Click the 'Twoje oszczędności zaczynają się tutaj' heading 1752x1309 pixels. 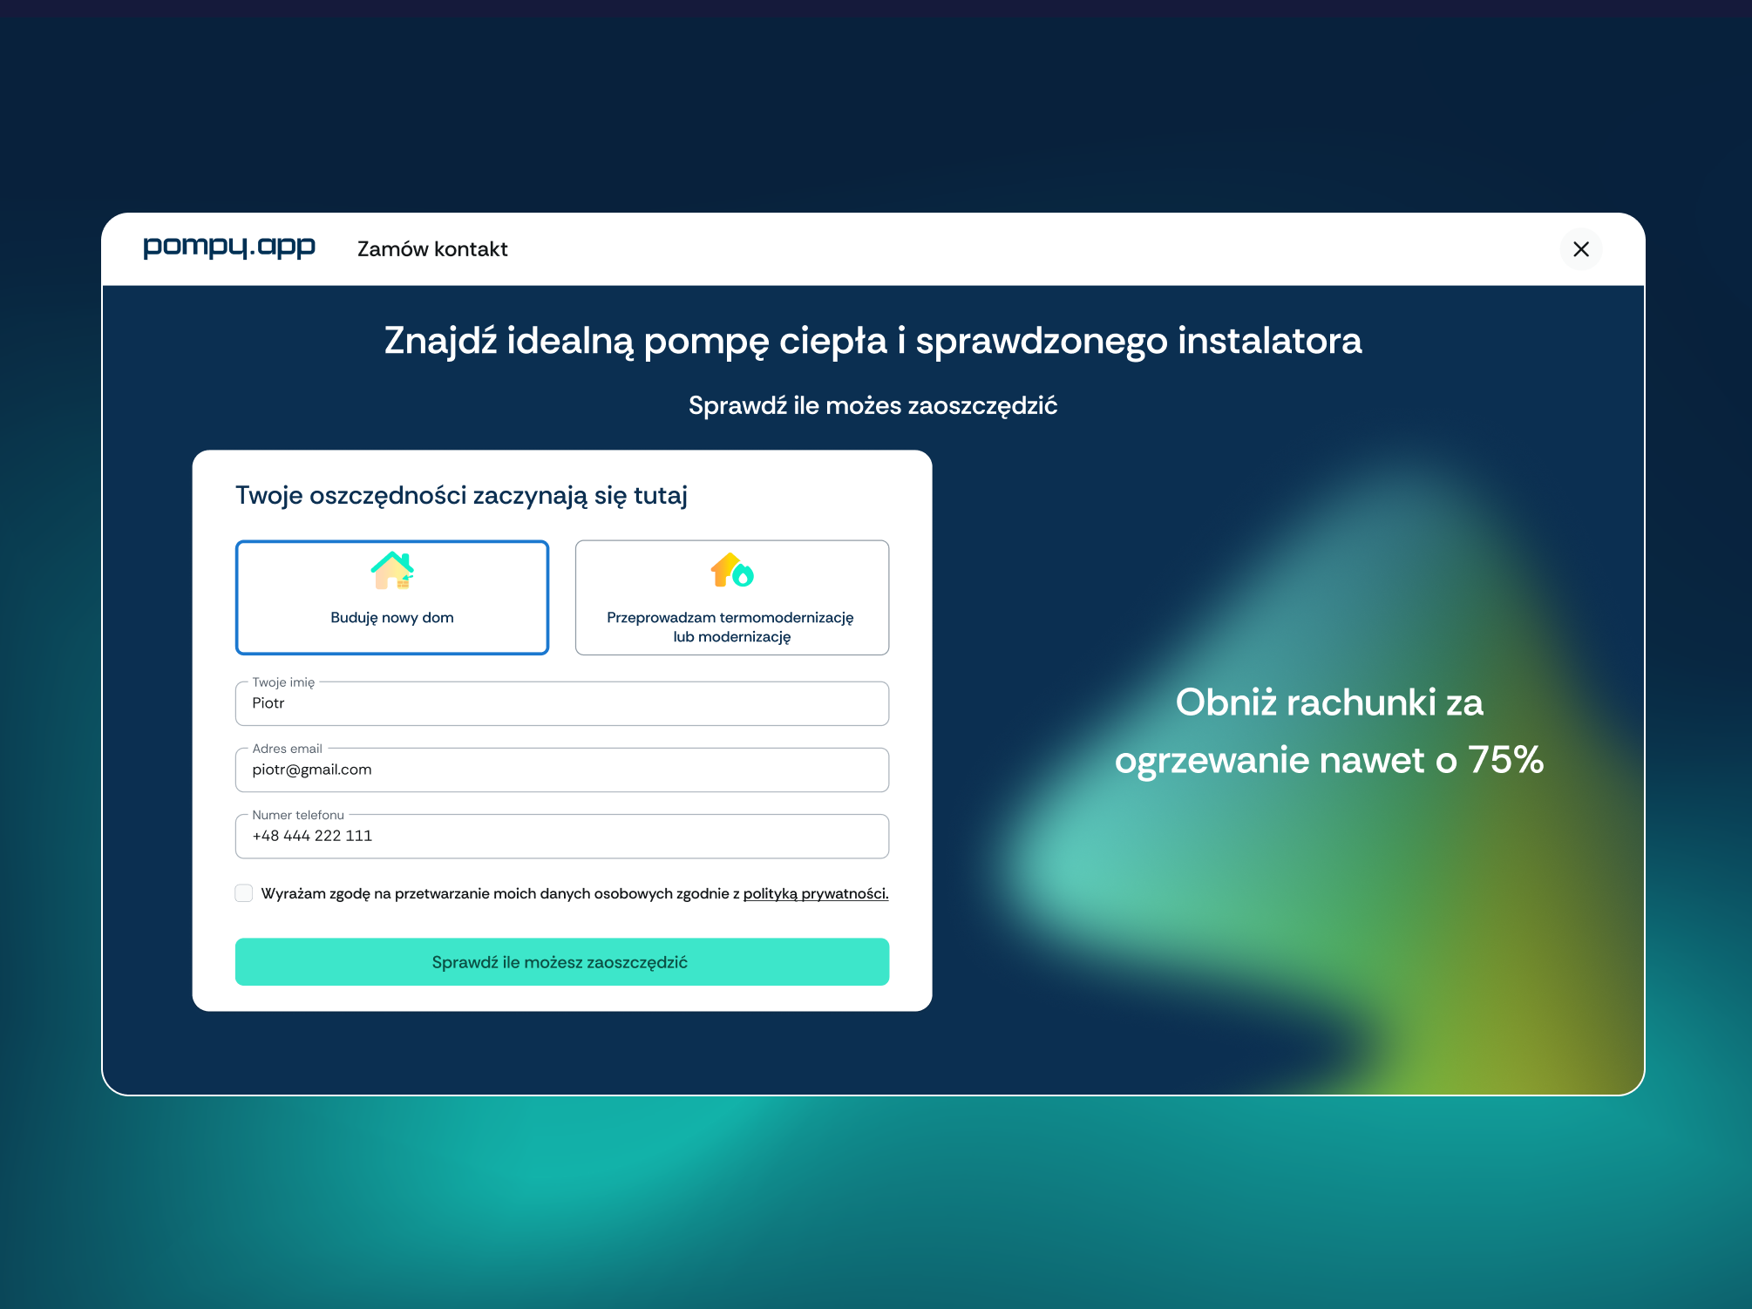coord(461,496)
